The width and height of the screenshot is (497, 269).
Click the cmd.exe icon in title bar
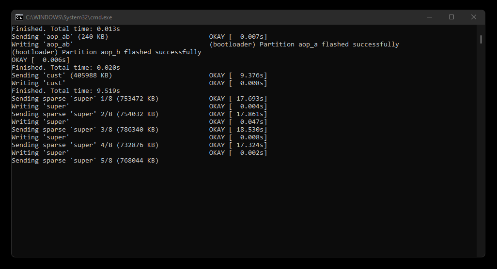coord(19,17)
